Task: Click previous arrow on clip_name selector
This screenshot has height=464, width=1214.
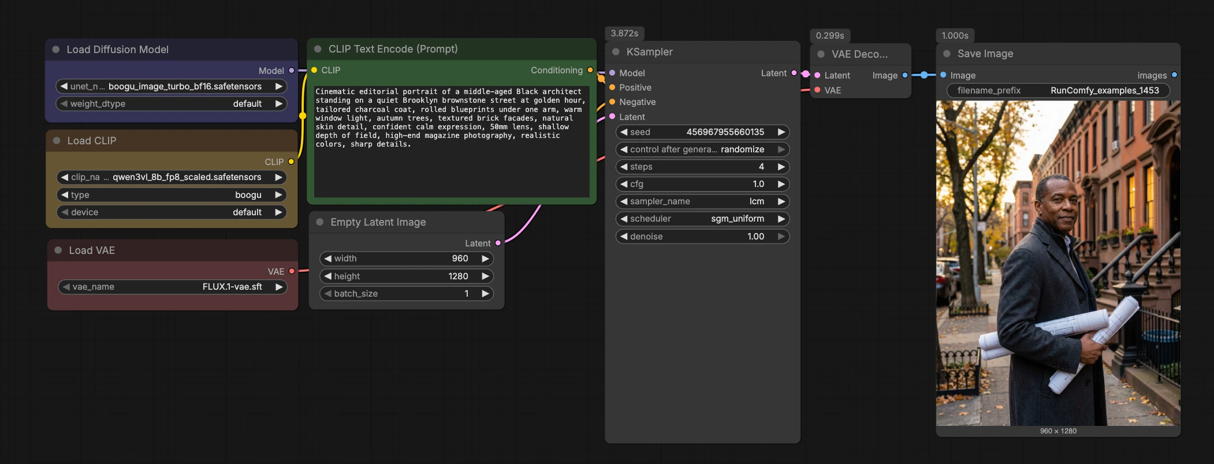Action: coord(65,177)
